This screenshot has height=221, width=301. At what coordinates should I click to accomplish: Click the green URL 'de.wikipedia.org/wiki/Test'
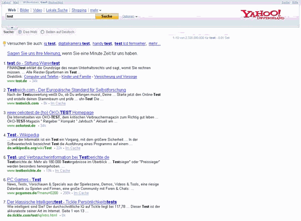pyautogui.click(x=30, y=148)
